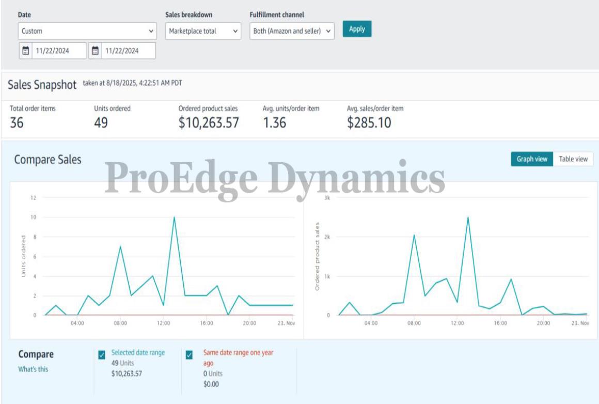599x404 pixels.
Task: Open the What's this link
Action: [33, 369]
